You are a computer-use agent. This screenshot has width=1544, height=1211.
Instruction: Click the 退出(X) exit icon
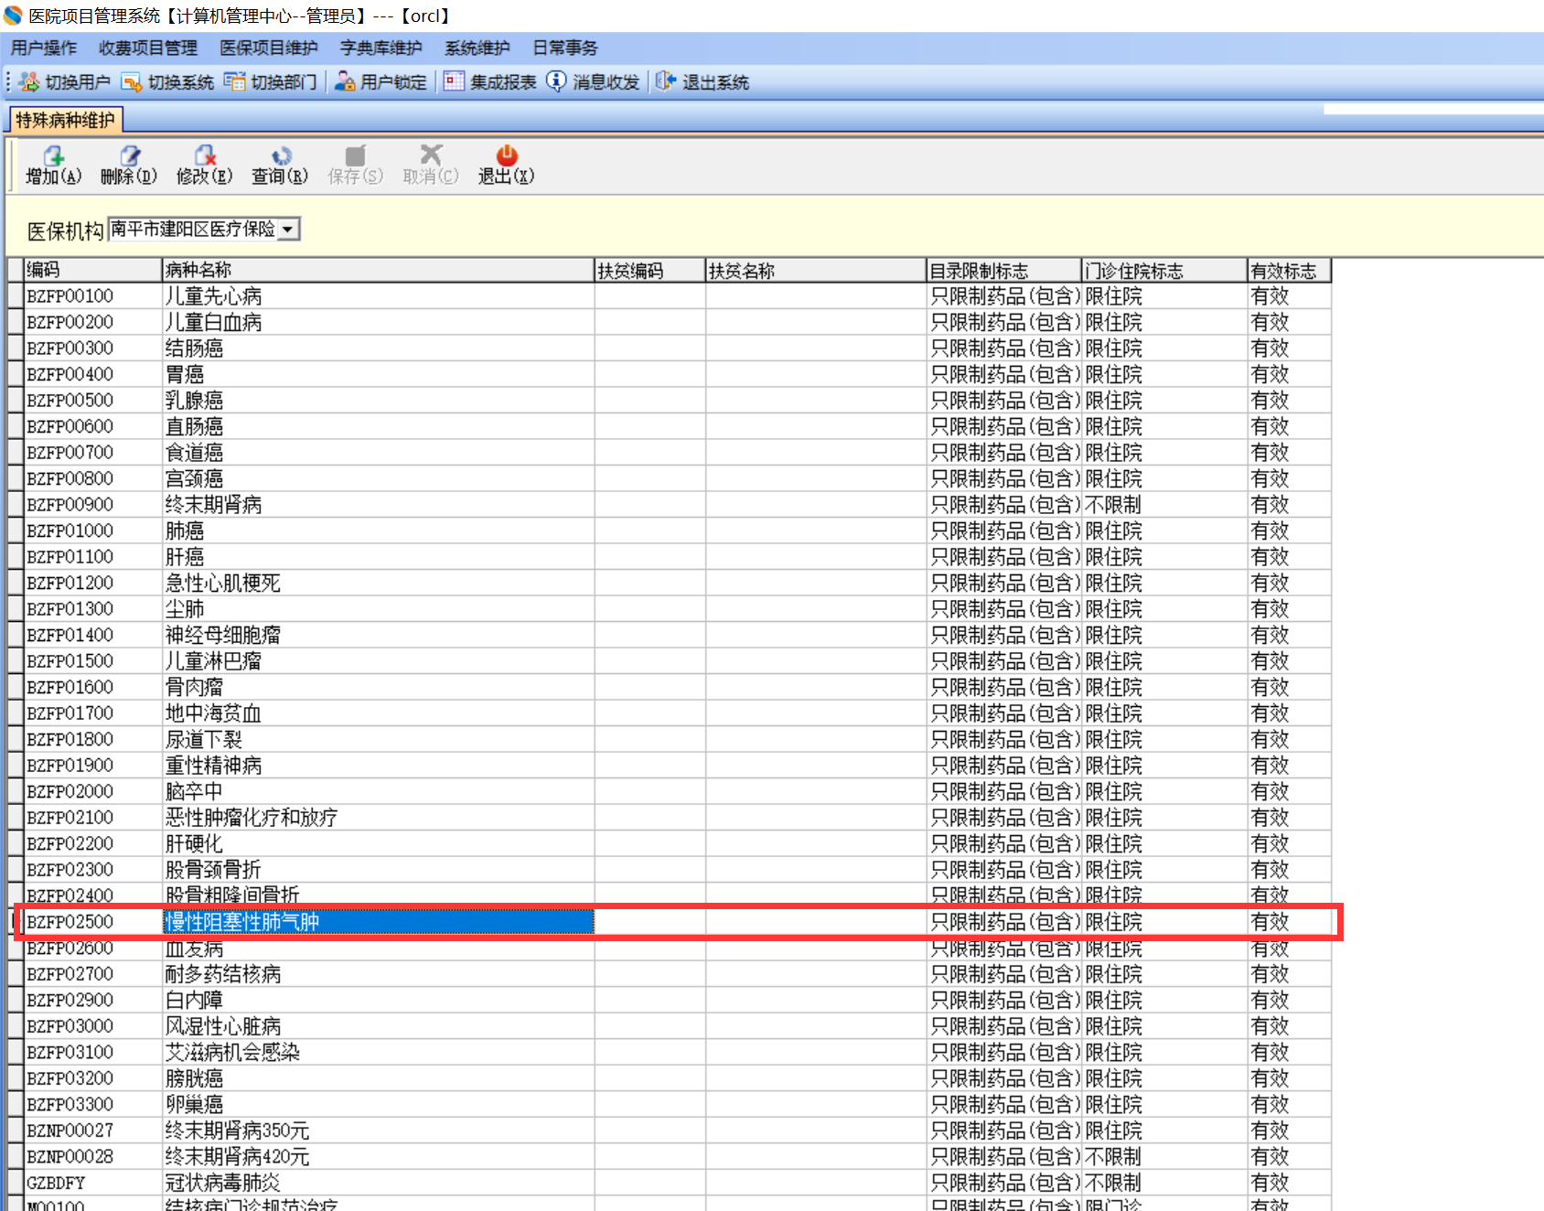(506, 155)
